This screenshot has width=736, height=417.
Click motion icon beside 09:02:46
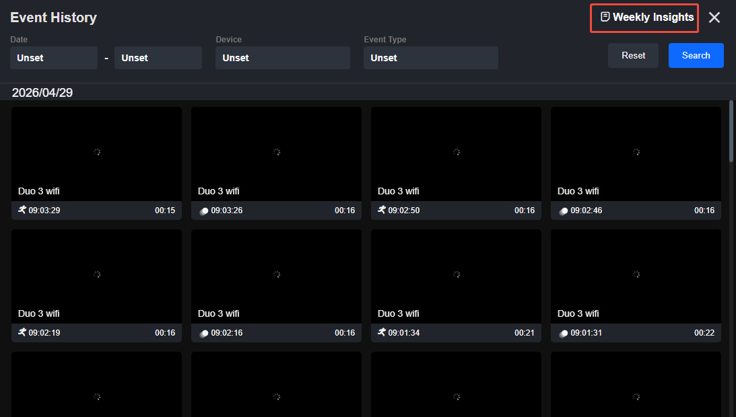tap(563, 211)
